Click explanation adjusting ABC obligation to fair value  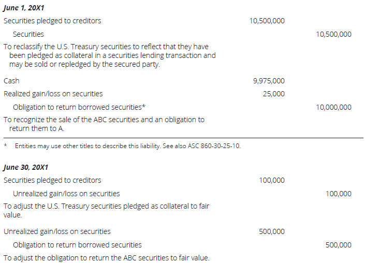pyautogui.click(x=106, y=258)
